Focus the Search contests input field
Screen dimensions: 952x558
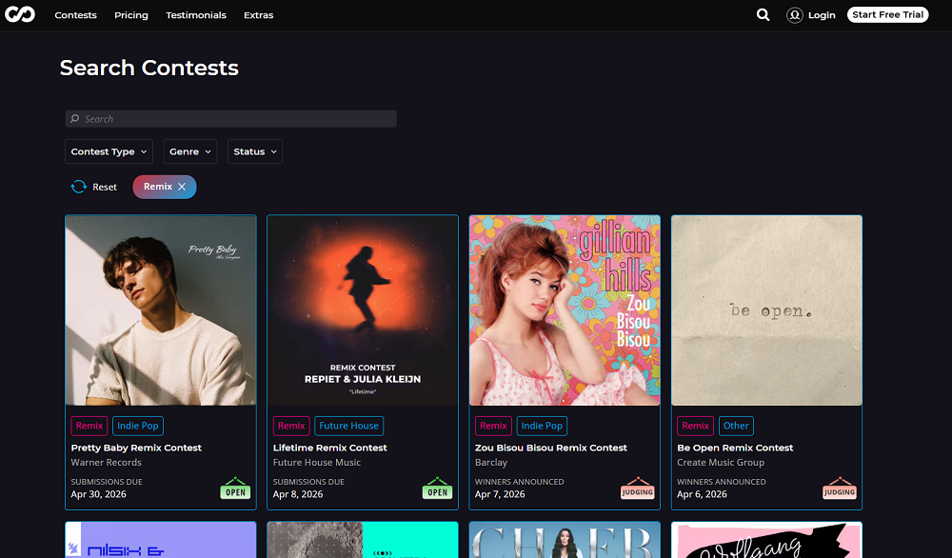coord(230,118)
